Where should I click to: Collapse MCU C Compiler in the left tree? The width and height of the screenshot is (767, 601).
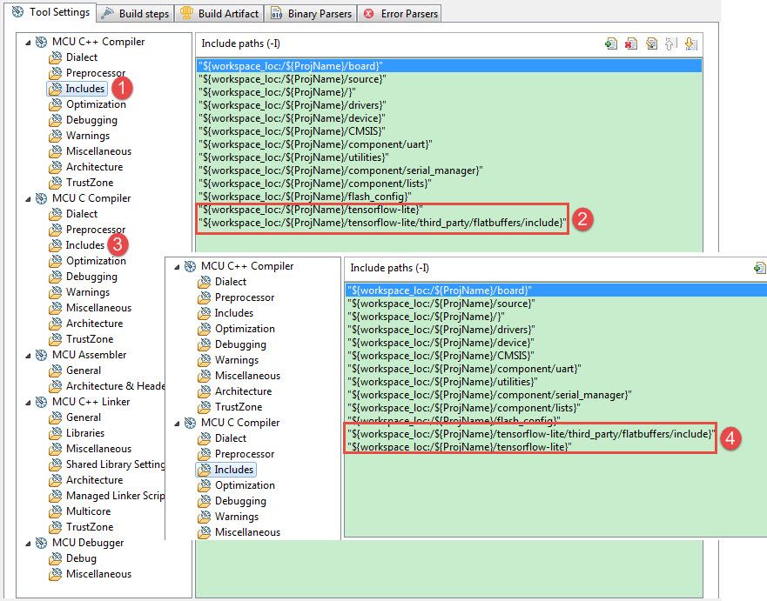[x=29, y=199]
